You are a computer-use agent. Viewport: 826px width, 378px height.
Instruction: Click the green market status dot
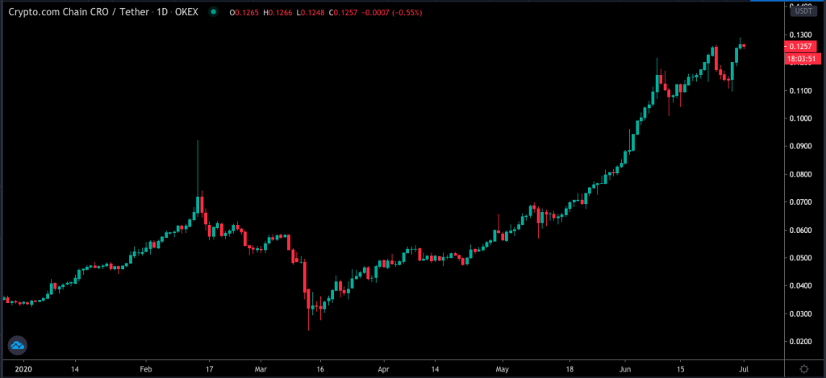[x=213, y=12]
